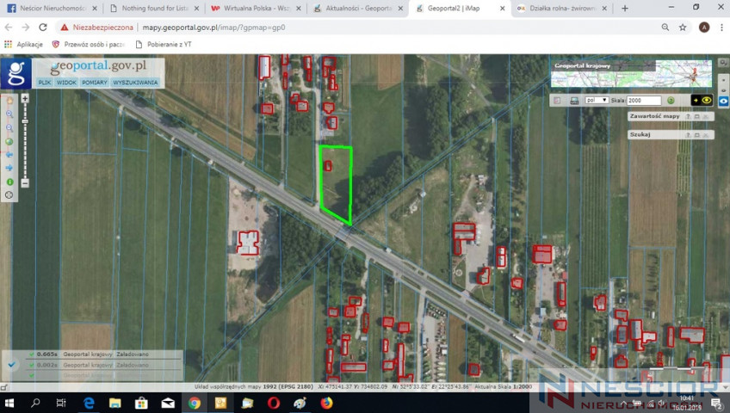The height and width of the screenshot is (413, 730).
Task: Close the Szukaj panel
Action: (706, 134)
